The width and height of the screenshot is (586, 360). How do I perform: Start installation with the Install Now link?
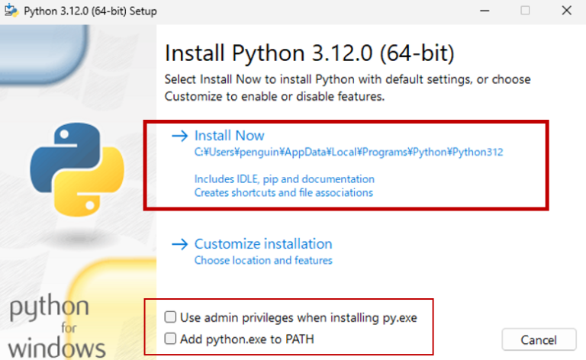[229, 136]
